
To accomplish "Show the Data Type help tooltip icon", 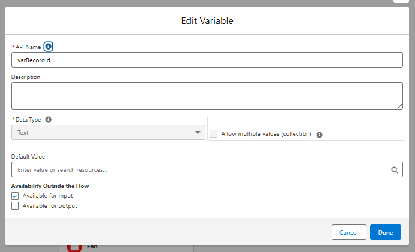I will tap(48, 120).
